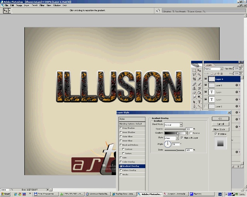Select the Rectangular Marquee tool
This screenshot has height=197, width=247.
tap(194, 70)
